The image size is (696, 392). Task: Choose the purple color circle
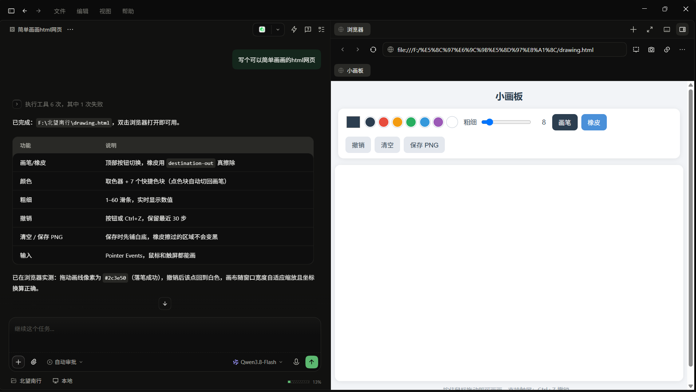tap(438, 122)
